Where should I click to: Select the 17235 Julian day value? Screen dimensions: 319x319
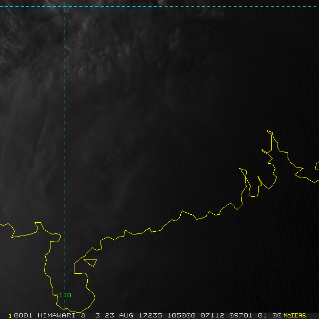pyautogui.click(x=150, y=315)
